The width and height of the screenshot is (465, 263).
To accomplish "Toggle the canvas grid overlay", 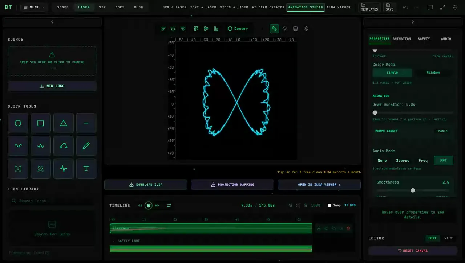I will coord(295,29).
